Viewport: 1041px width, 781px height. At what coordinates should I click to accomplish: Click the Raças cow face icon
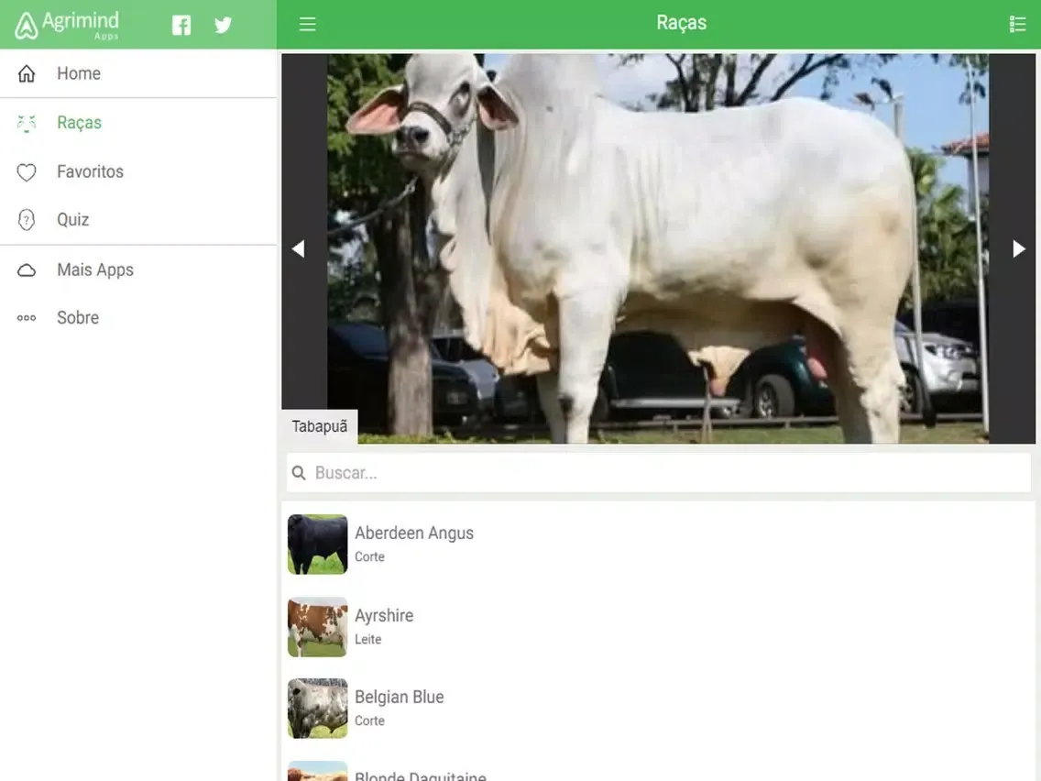[27, 123]
